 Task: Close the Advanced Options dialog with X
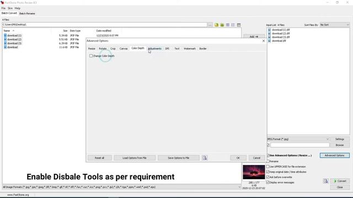pyautogui.click(x=264, y=41)
